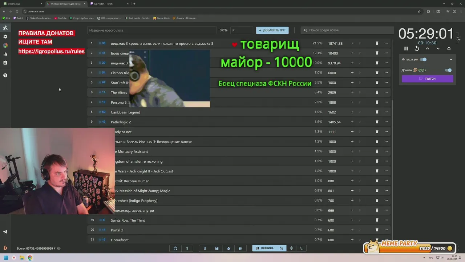Increase timer with the up arrow
The width and height of the screenshot is (465, 262).
(x=428, y=48)
